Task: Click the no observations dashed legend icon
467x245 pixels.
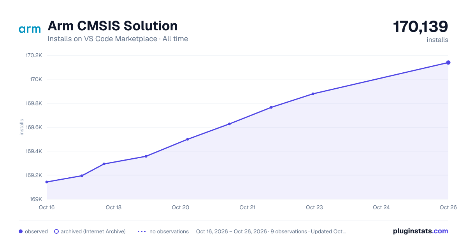Action: [x=142, y=231]
